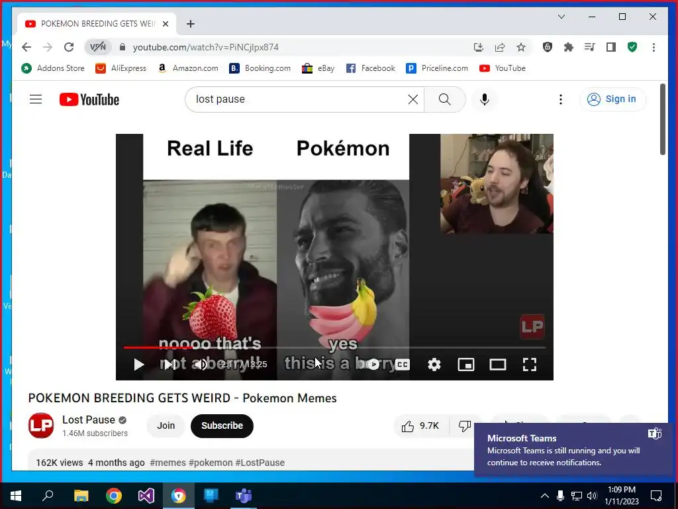Screen dimensions: 678x509
Task: Clear the search query with X
Action: tap(413, 99)
